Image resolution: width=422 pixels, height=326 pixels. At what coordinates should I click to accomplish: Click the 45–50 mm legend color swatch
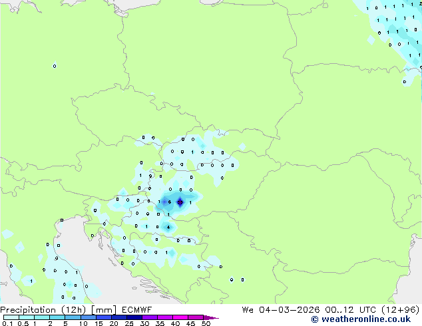196,317
